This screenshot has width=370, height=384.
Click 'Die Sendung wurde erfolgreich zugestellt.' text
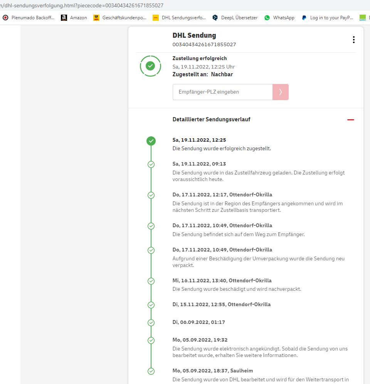click(222, 148)
